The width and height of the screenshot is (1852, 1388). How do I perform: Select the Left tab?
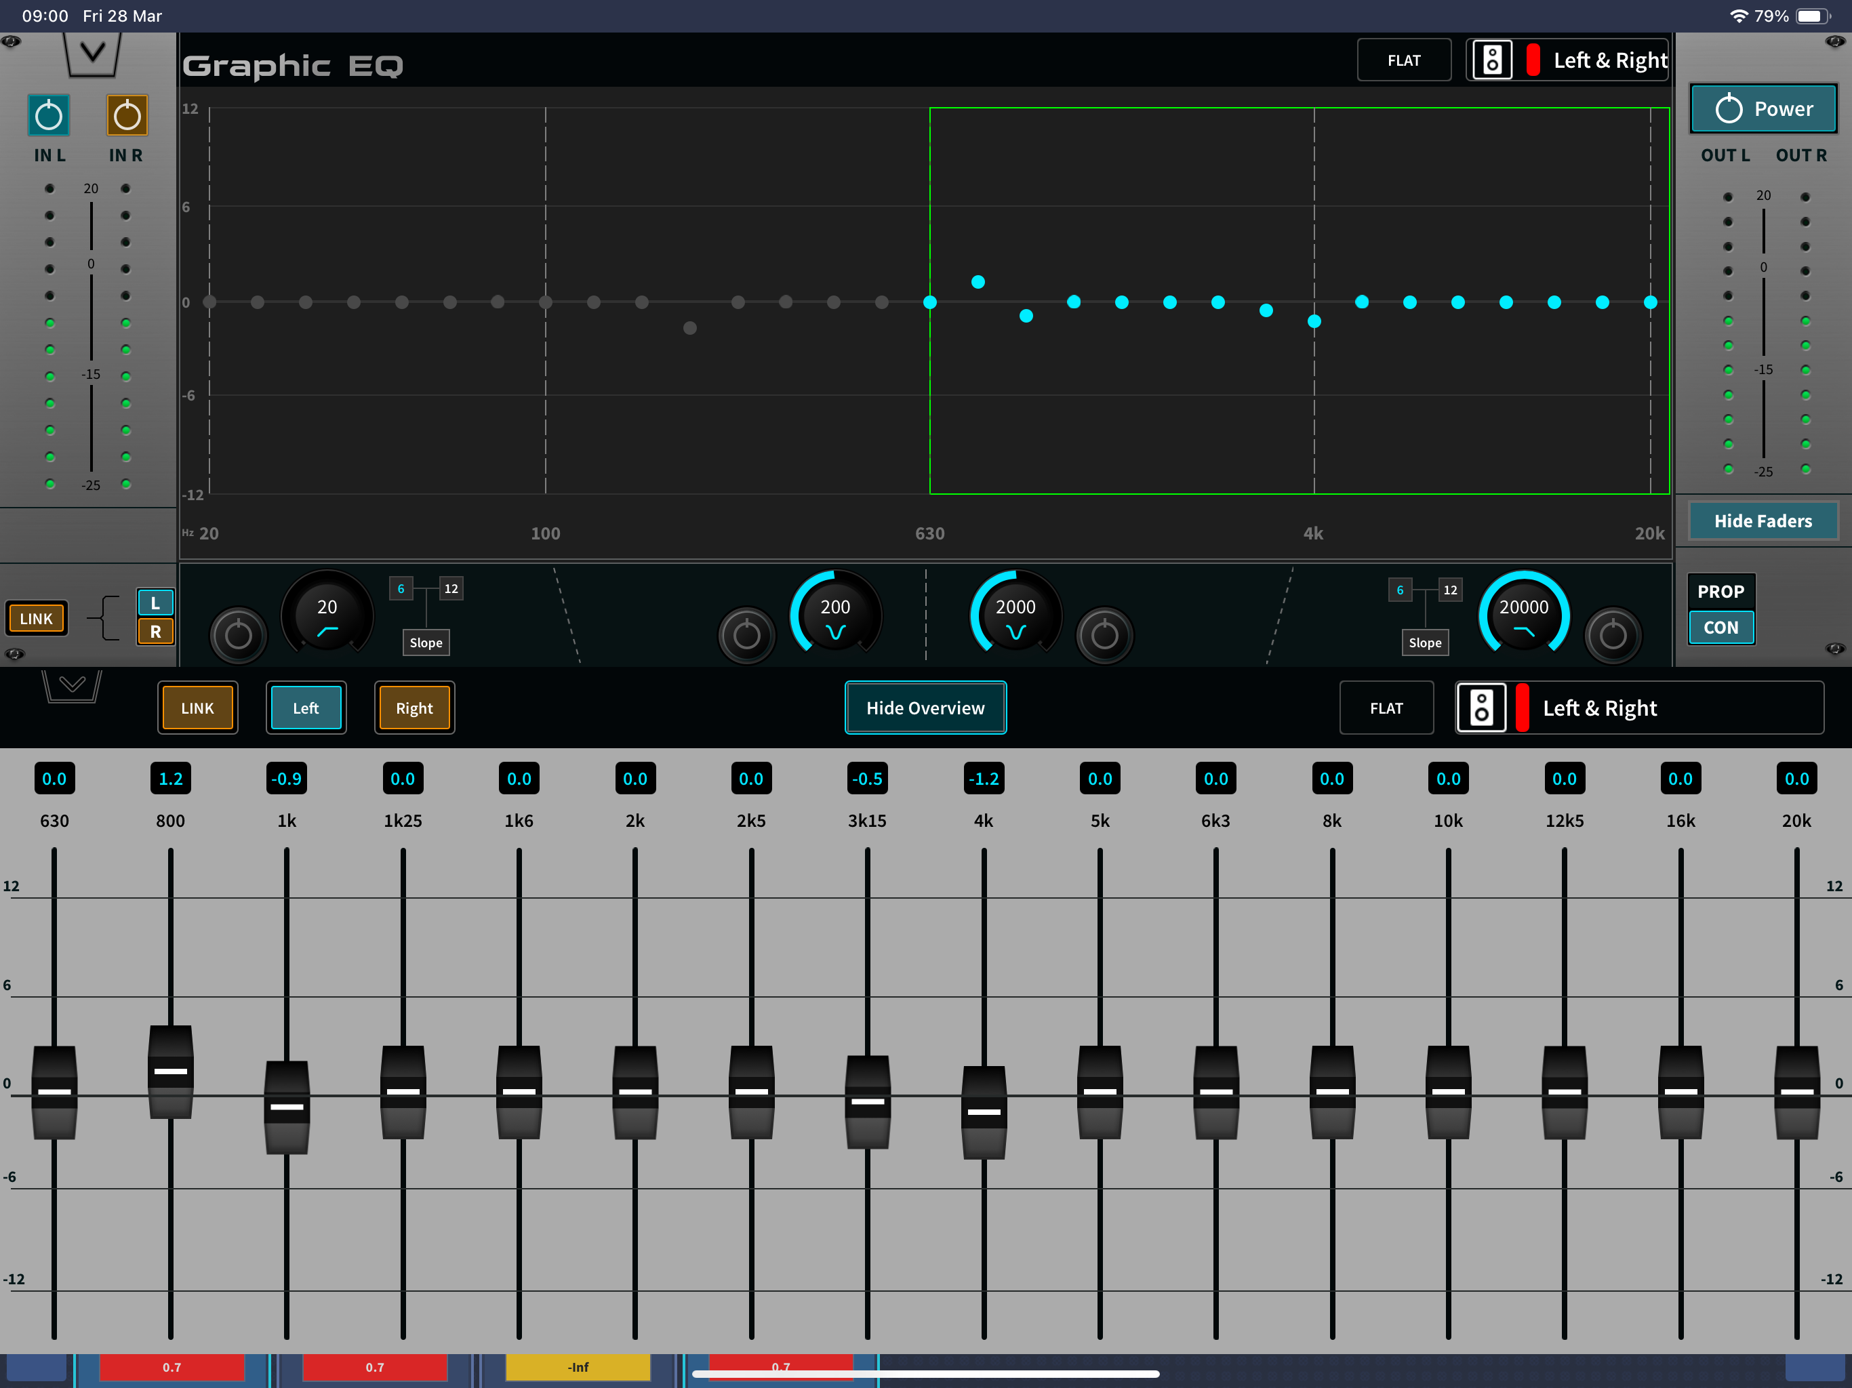306,708
